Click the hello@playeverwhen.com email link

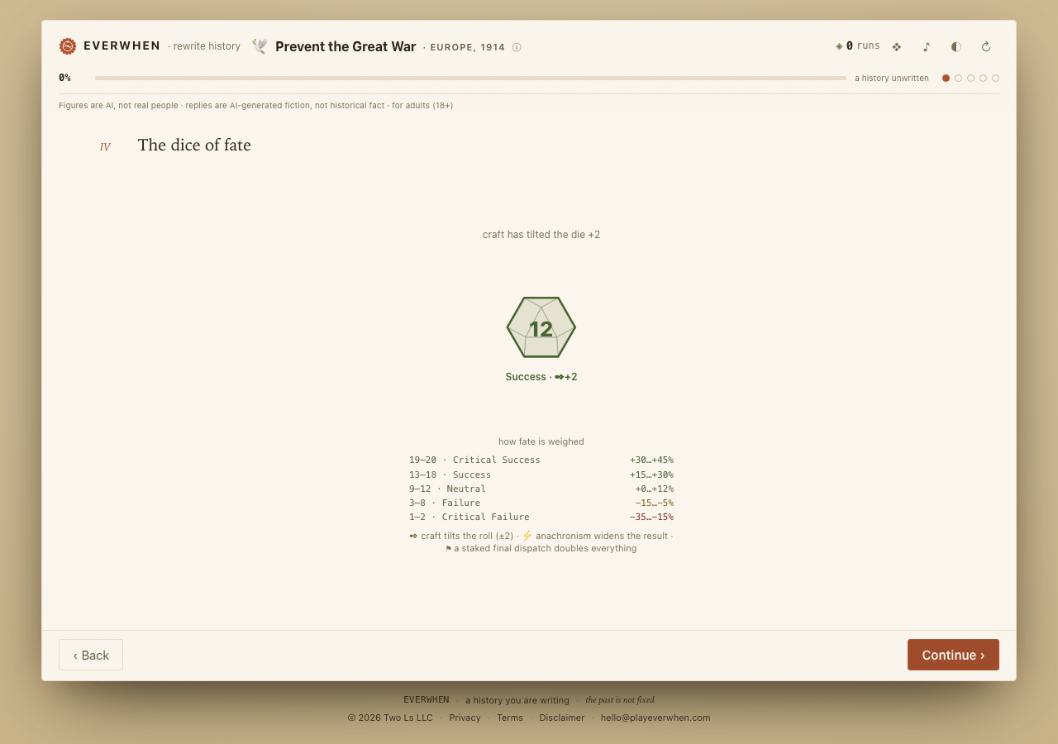pyautogui.click(x=655, y=718)
